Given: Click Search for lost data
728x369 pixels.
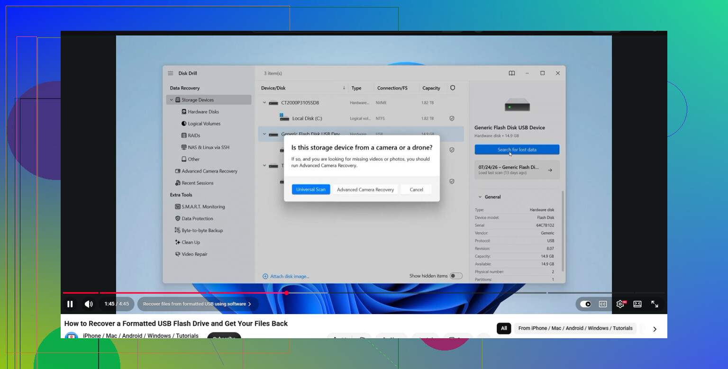Looking at the screenshot, I should pyautogui.click(x=517, y=150).
